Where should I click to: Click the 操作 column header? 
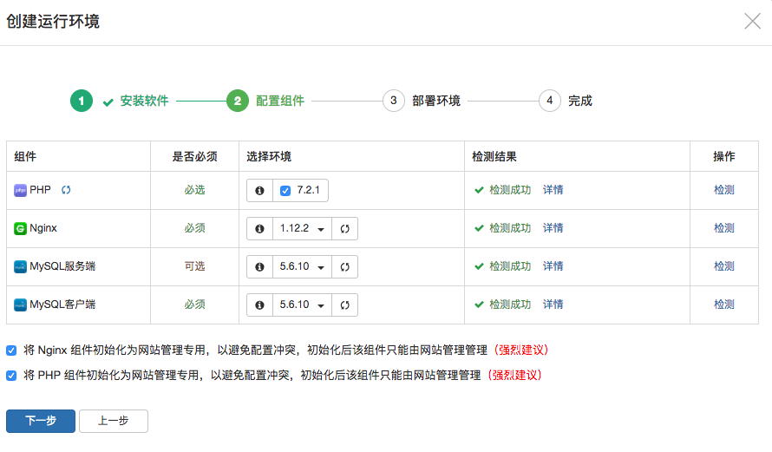pyautogui.click(x=724, y=156)
